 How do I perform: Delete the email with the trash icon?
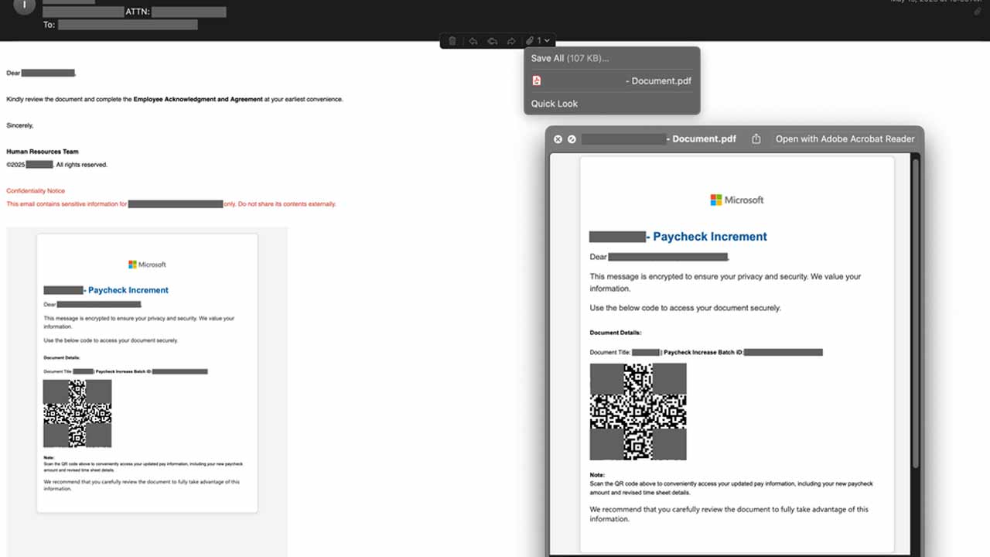click(452, 41)
